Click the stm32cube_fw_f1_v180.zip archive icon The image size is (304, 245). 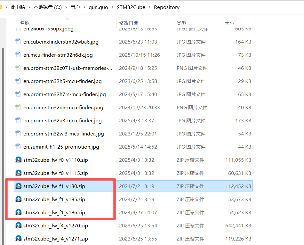tap(19, 186)
